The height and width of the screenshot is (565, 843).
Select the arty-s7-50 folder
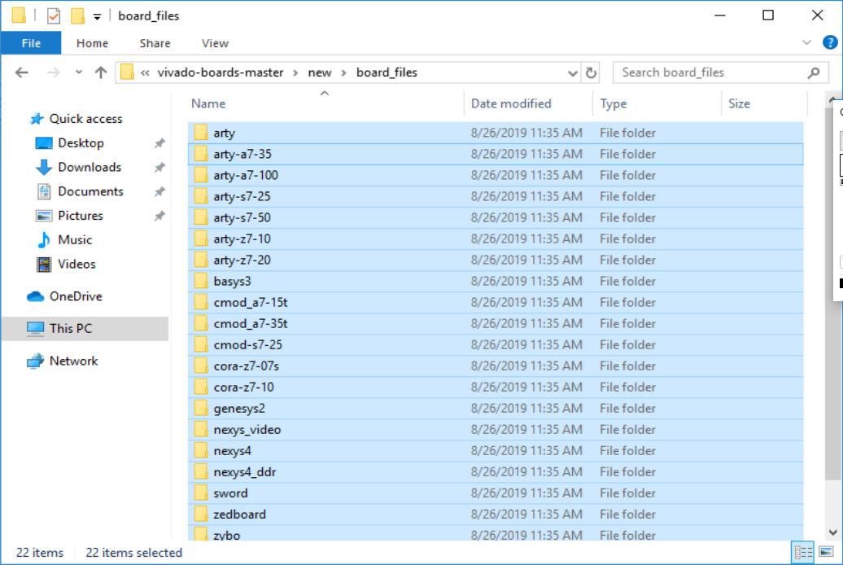(x=496, y=218)
